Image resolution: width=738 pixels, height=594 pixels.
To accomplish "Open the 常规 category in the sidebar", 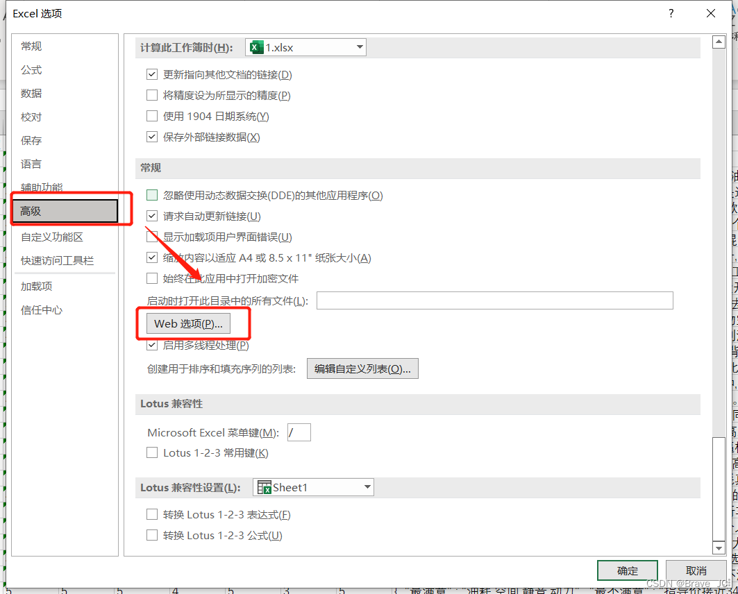I will (x=31, y=46).
